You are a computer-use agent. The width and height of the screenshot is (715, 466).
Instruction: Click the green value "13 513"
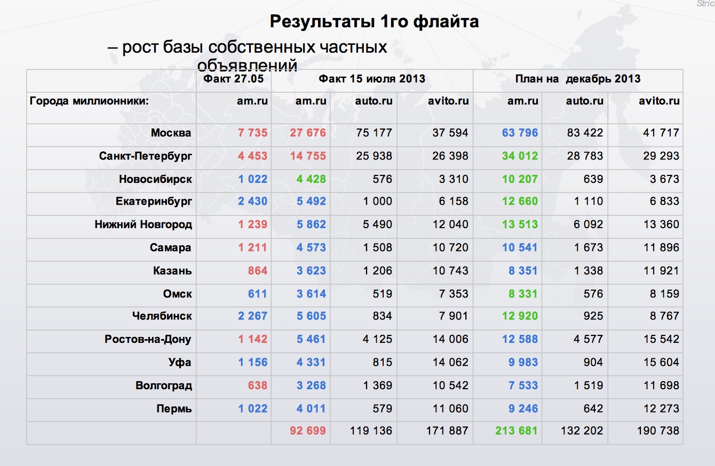coord(520,224)
